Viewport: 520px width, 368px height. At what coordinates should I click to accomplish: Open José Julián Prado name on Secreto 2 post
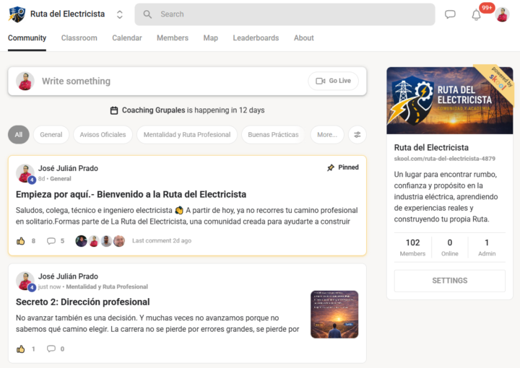coord(68,276)
